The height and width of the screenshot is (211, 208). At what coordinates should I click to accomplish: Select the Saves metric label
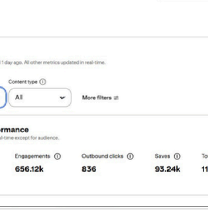coord(162,156)
